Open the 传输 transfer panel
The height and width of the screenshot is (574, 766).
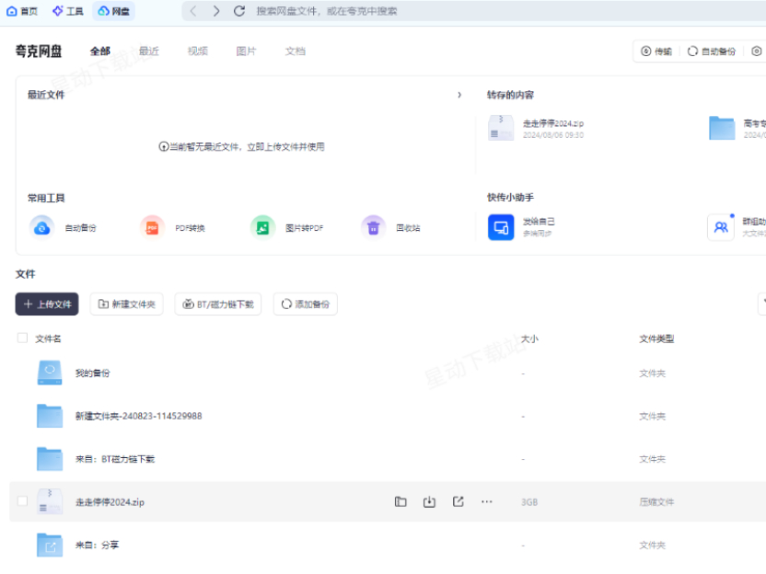pos(656,52)
